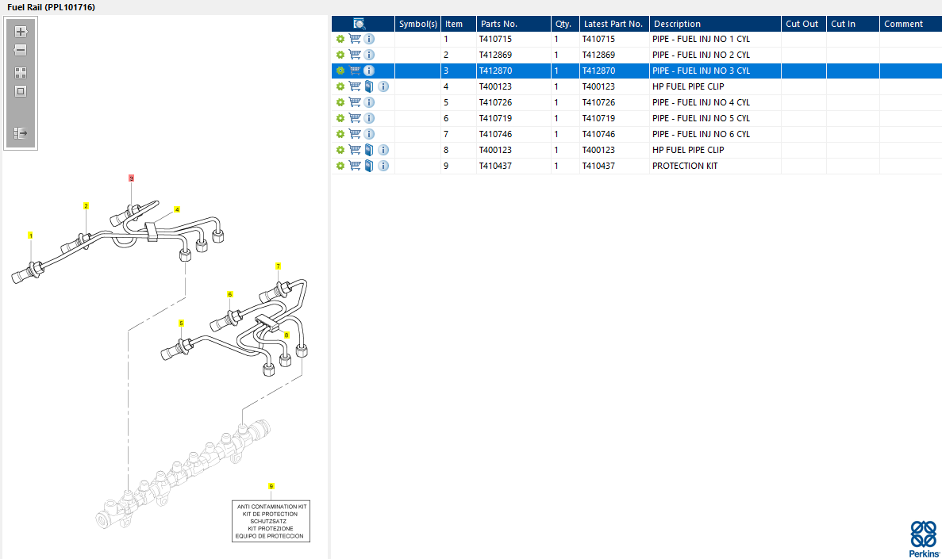Click green gear icon for item 7
The width and height of the screenshot is (942, 559).
[340, 134]
